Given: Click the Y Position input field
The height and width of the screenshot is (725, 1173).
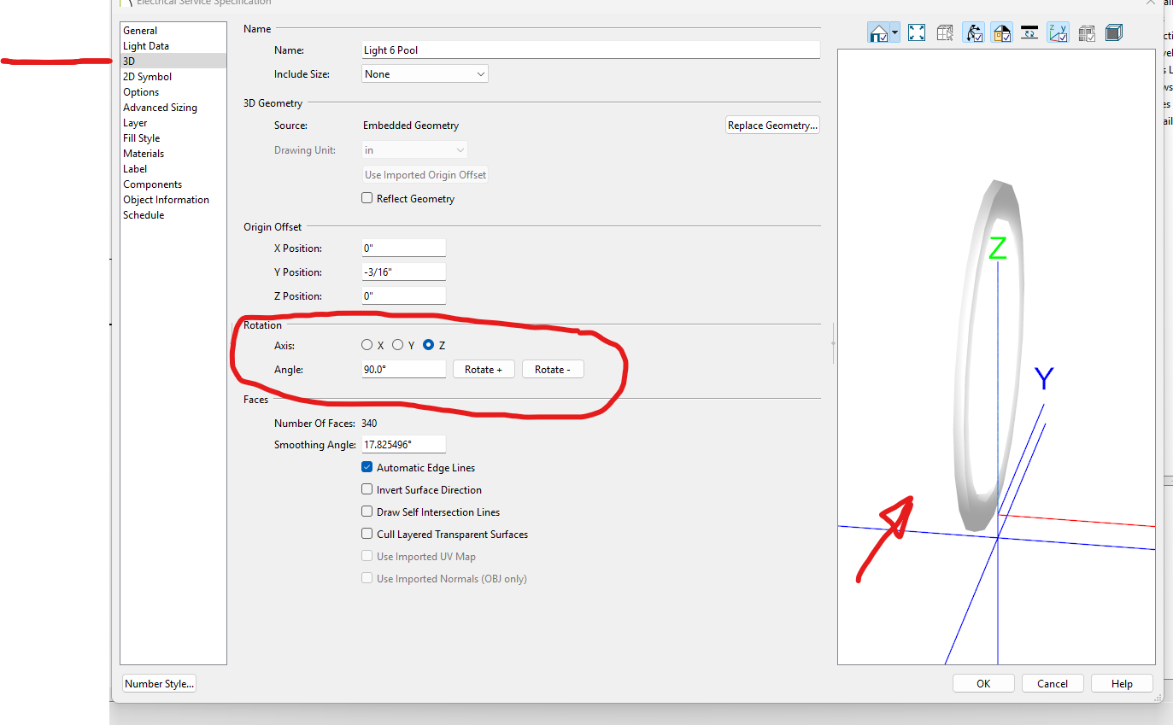Looking at the screenshot, I should 403,272.
